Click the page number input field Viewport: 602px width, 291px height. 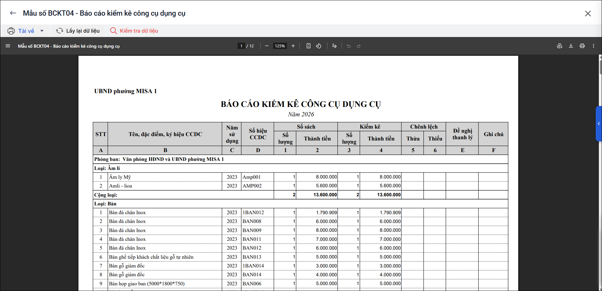(241, 46)
